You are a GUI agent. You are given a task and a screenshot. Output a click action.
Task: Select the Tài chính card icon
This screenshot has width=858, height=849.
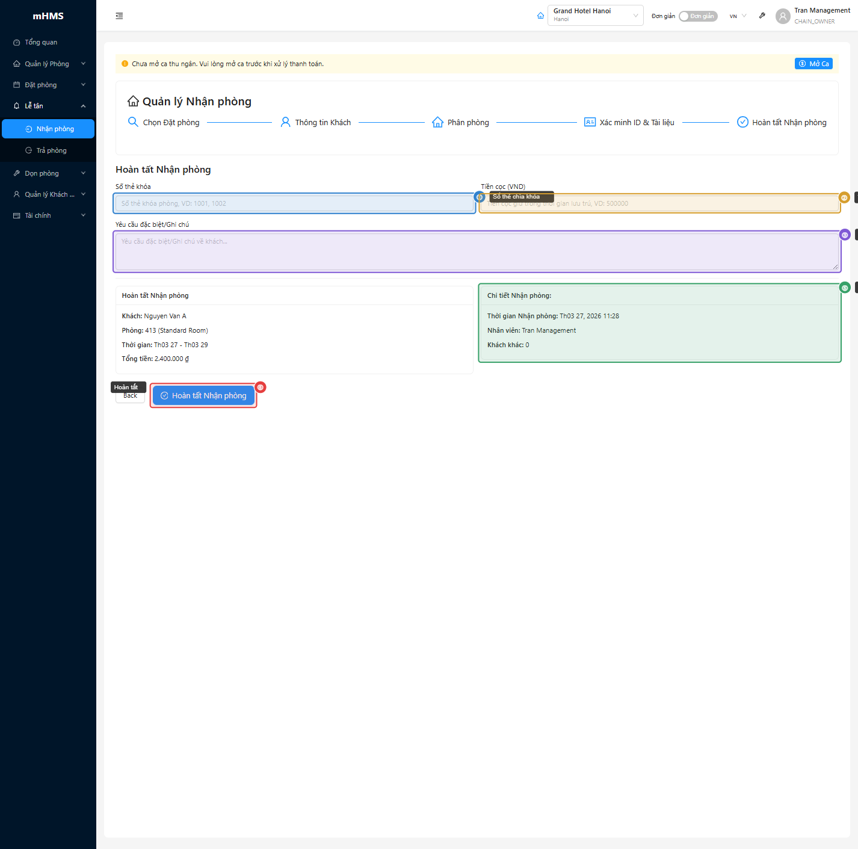[x=16, y=215]
